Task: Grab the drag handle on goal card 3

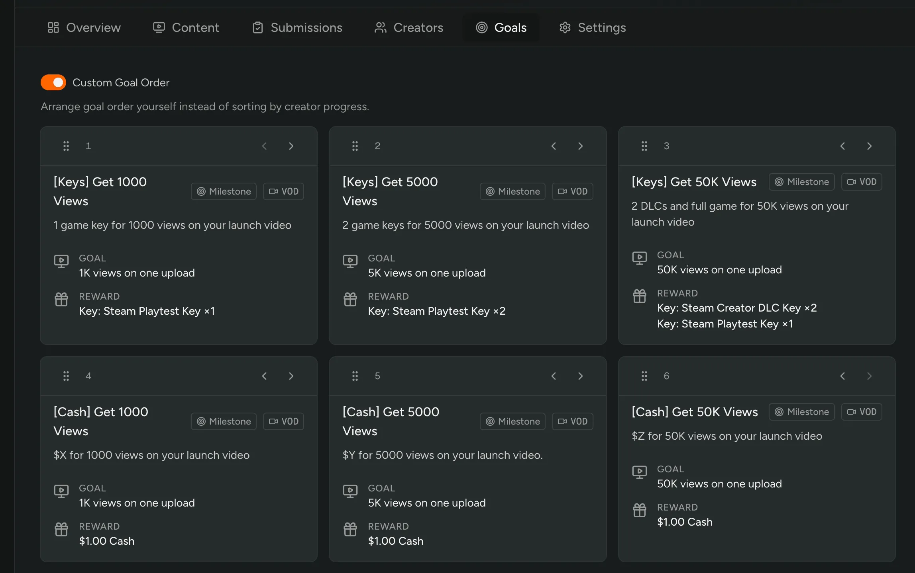Action: pos(644,146)
